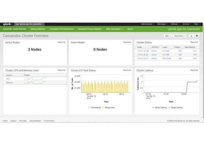Click the Splunk logo
The image size is (204, 145).
pyautogui.click(x=7, y=24)
